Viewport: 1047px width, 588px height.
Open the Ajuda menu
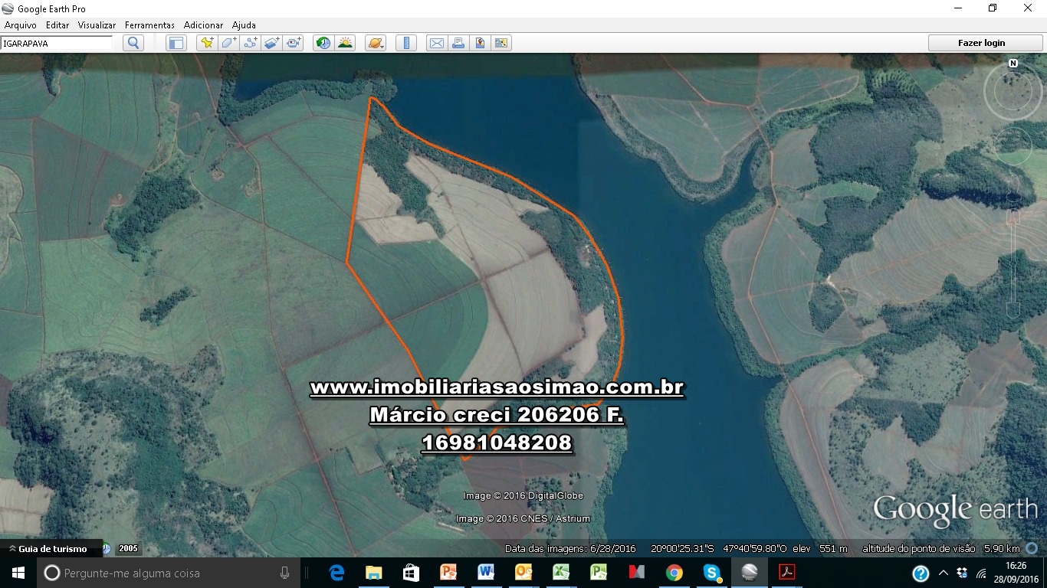[x=244, y=25]
